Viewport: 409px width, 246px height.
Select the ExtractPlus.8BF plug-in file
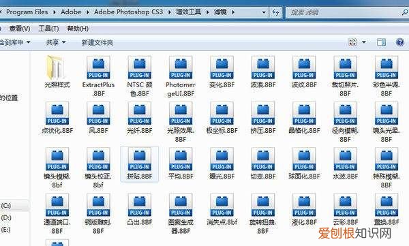(98, 76)
